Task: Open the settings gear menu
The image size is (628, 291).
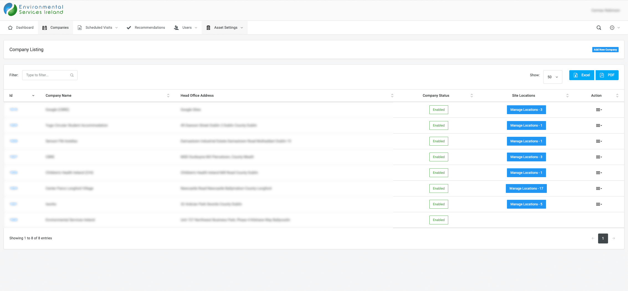Action: [612, 28]
